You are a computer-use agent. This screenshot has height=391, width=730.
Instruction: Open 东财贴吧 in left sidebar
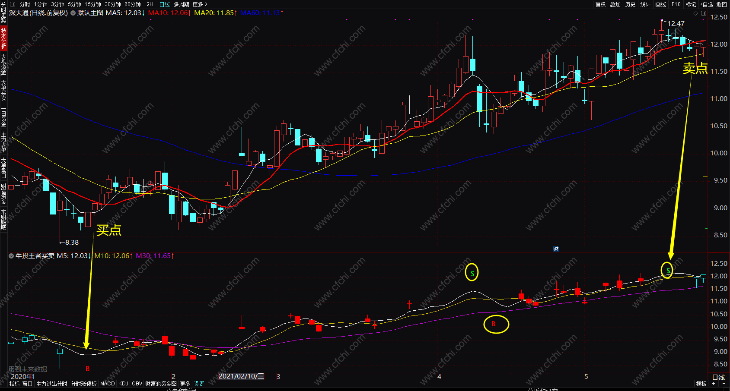tap(3, 219)
